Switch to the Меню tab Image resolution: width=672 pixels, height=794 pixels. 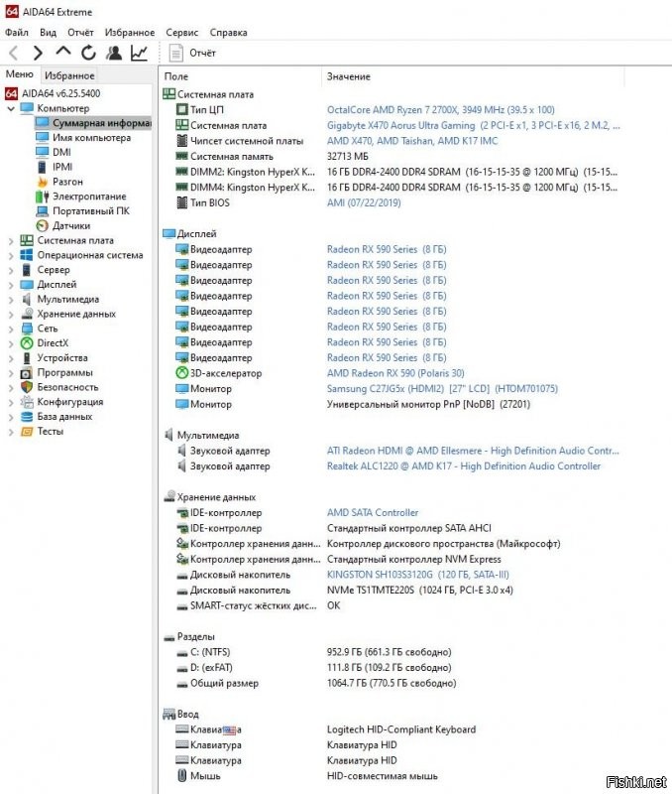(x=19, y=74)
